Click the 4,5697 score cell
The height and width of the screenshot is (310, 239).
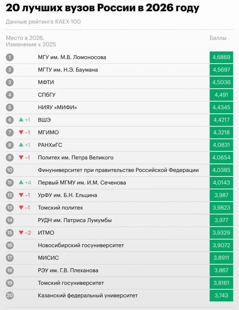221,70
